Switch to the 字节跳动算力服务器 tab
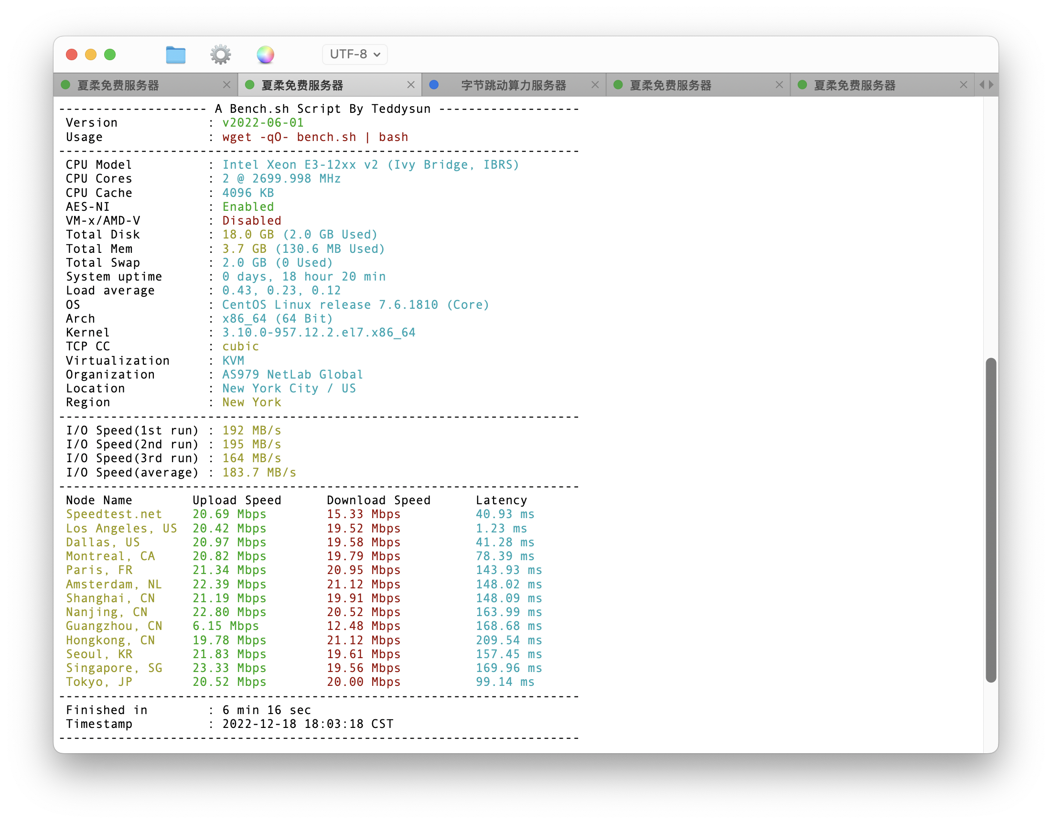 [x=514, y=86]
